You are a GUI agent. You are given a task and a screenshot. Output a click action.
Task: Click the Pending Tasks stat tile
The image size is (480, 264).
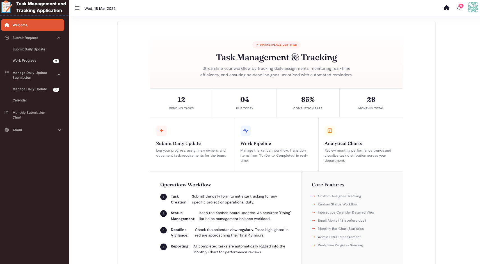tap(181, 103)
